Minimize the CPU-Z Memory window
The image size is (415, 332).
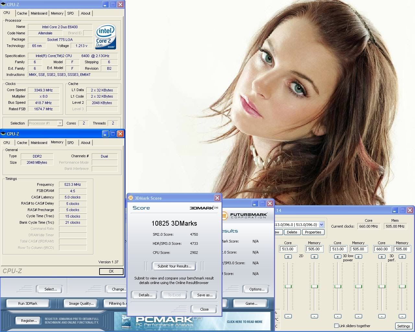(x=105, y=134)
